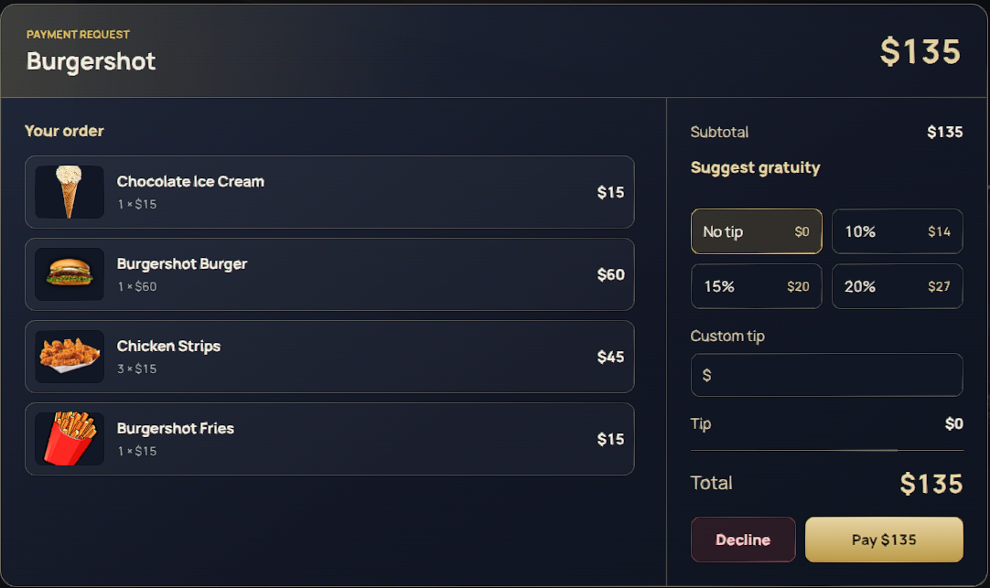Click the Pay $135 button
The height and width of the screenshot is (588, 990).
pyautogui.click(x=884, y=540)
